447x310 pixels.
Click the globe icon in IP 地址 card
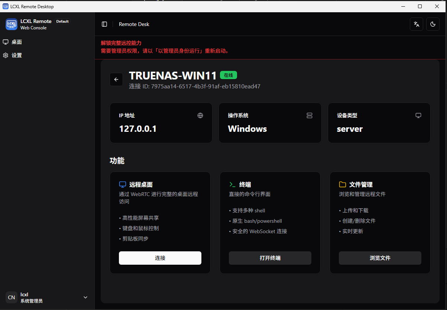coord(200,115)
